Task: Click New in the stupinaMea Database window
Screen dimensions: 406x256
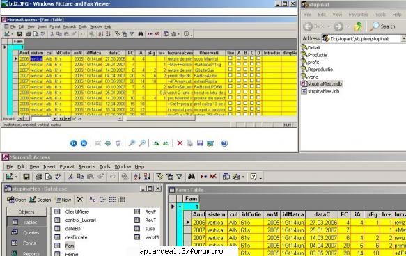Action: point(63,200)
